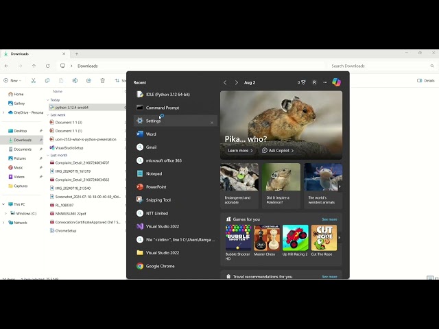Click Ask Copilot on Pika card

pos(278,151)
